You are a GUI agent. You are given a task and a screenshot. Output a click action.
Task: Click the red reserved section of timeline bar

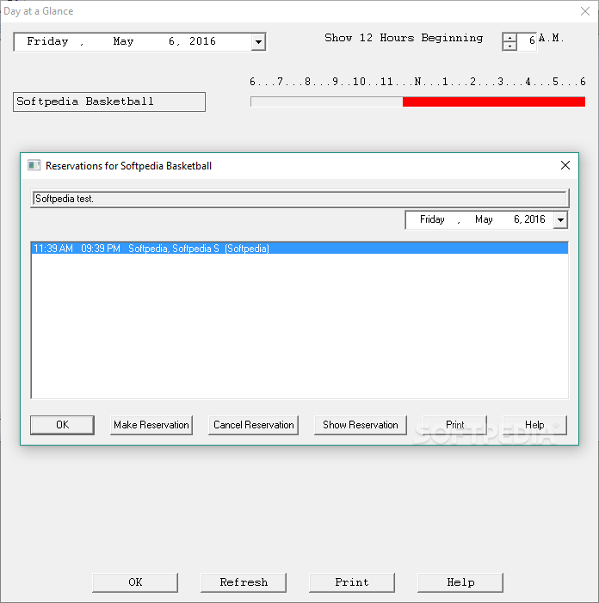coord(494,102)
